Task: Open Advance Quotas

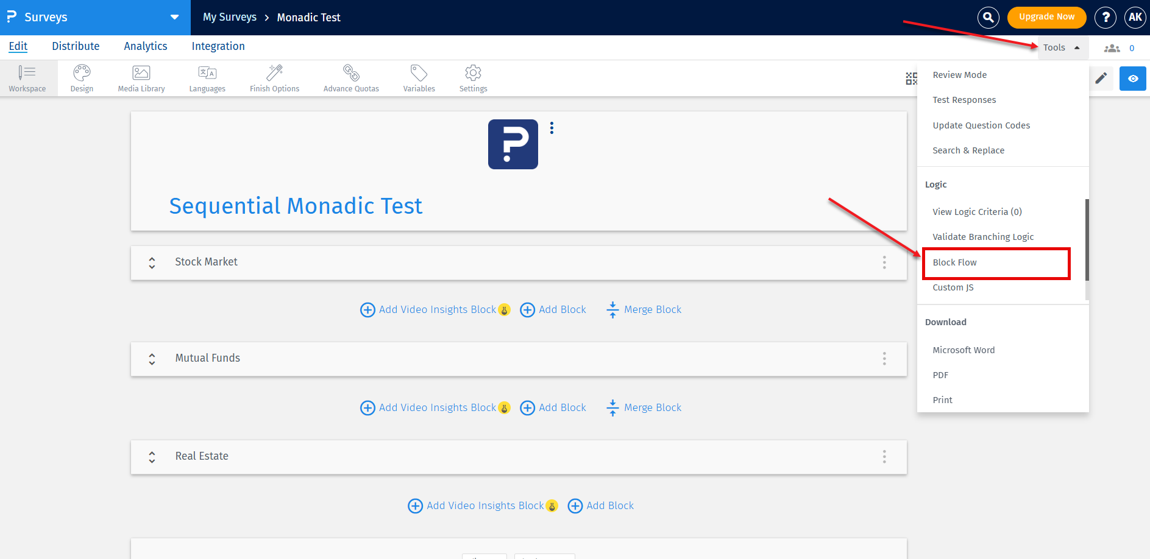Action: click(x=351, y=79)
